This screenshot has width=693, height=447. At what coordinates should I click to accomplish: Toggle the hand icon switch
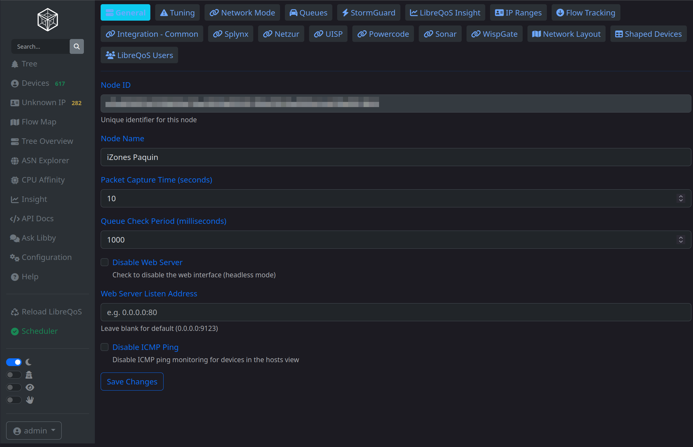point(14,400)
